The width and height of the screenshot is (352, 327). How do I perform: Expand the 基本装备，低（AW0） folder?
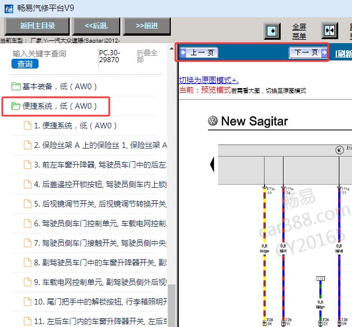tap(54, 86)
